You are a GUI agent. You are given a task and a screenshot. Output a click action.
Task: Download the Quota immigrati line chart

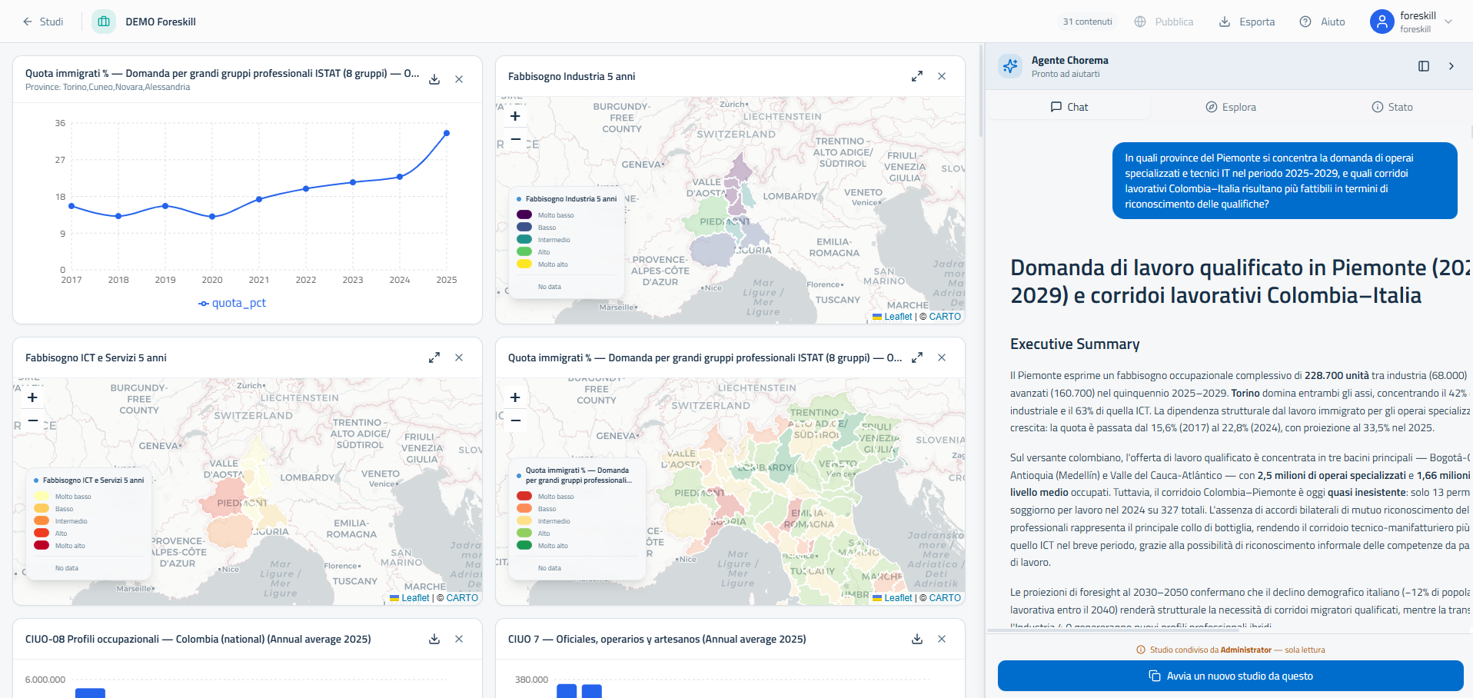(x=434, y=79)
